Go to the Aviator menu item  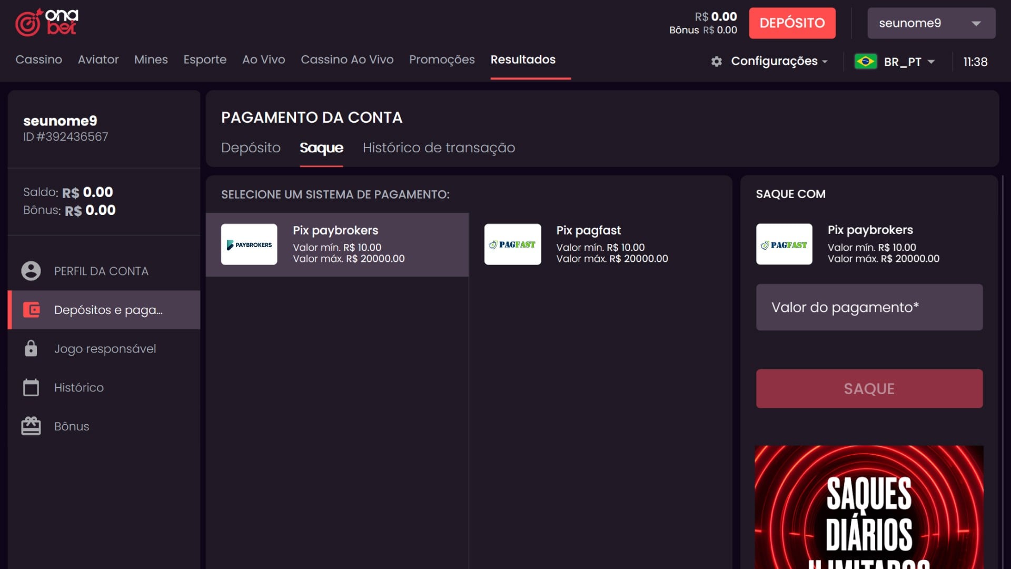click(98, 60)
